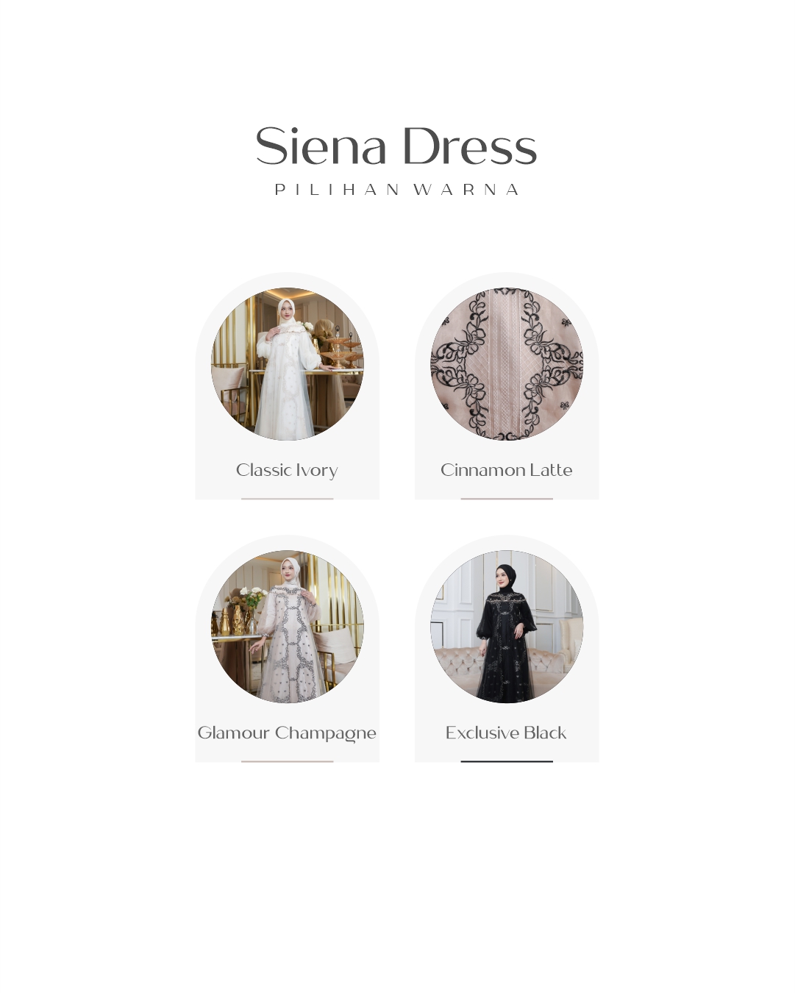The image size is (795, 993).
Task: Choose the Classic Ivory color label
Action: [287, 470]
